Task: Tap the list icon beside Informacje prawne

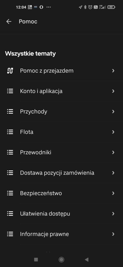Action: tap(10, 234)
